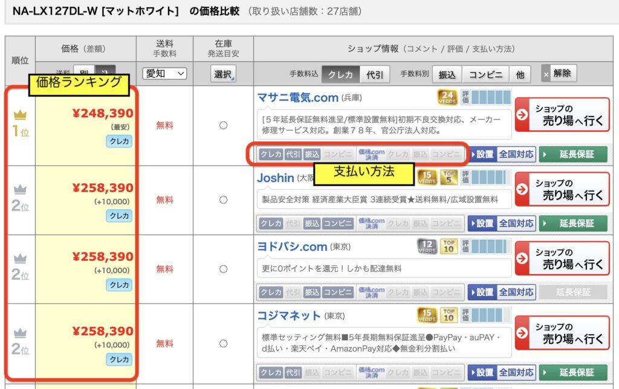The width and height of the screenshot is (619, 389).
Task: Click コンビニ payment icon under ヨドバシ.com
Action: (x=337, y=292)
